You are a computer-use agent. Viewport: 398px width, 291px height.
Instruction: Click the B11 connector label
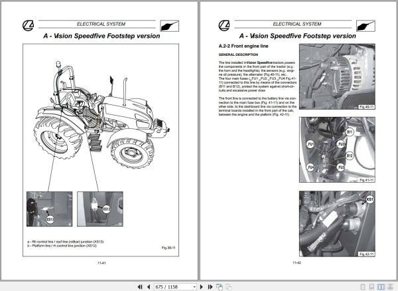coord(350,132)
